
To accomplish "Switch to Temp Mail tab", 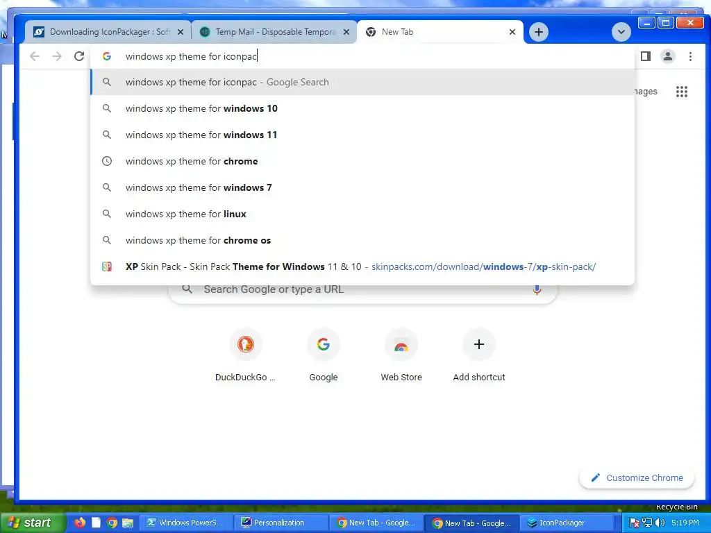I will (x=274, y=32).
